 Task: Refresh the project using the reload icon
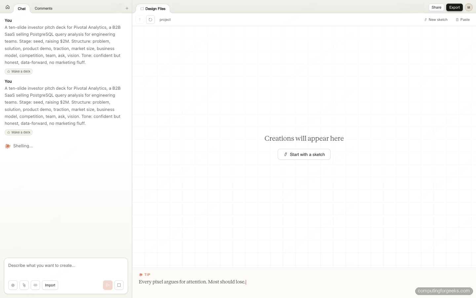coord(150,20)
